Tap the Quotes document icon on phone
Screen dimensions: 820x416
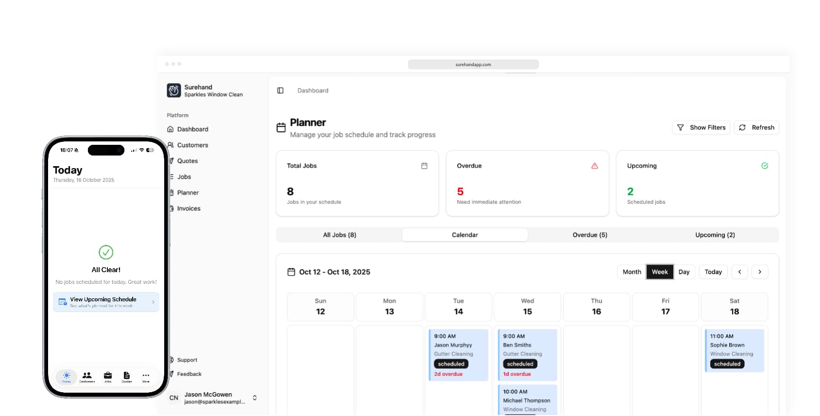pos(127,377)
